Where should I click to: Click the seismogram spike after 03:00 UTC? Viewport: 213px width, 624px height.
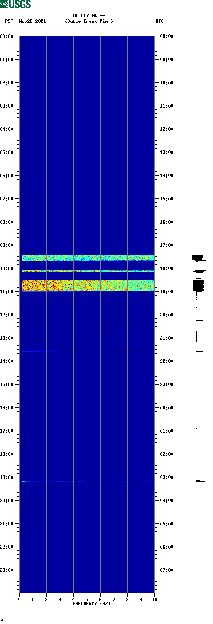pyautogui.click(x=199, y=481)
